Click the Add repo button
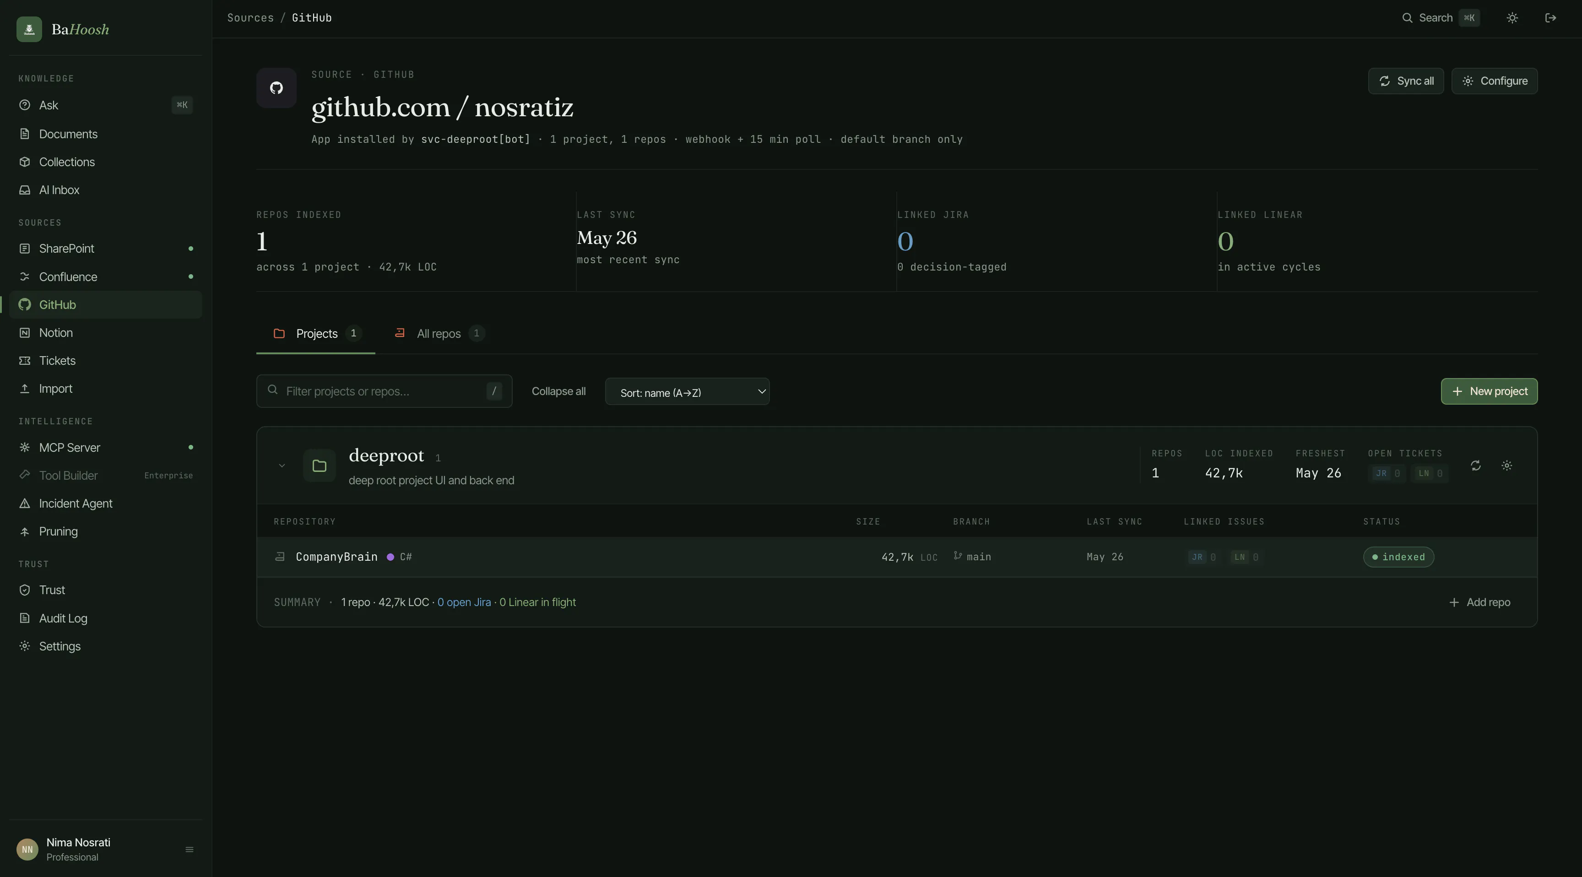The height and width of the screenshot is (877, 1582). tap(1479, 602)
